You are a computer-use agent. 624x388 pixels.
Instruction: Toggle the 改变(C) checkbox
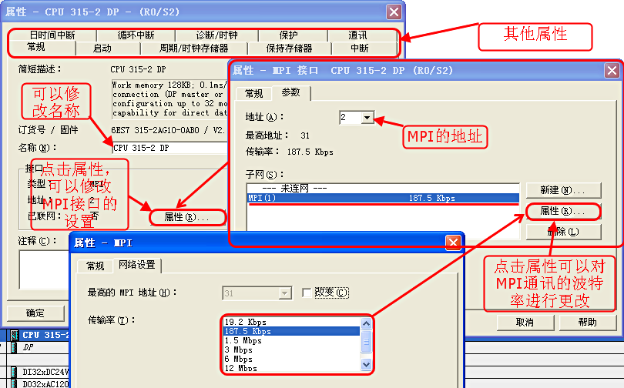tap(307, 293)
